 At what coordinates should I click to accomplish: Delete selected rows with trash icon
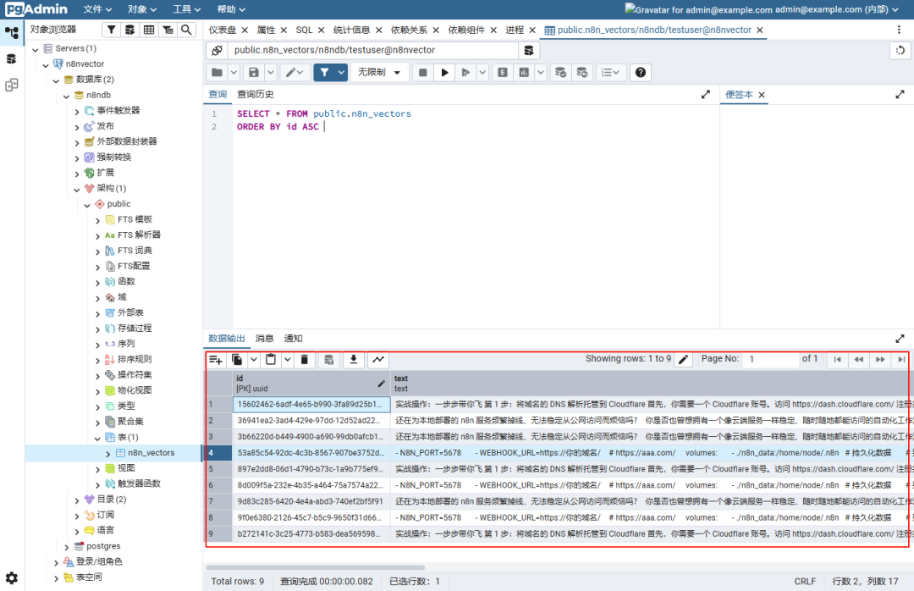[305, 360]
